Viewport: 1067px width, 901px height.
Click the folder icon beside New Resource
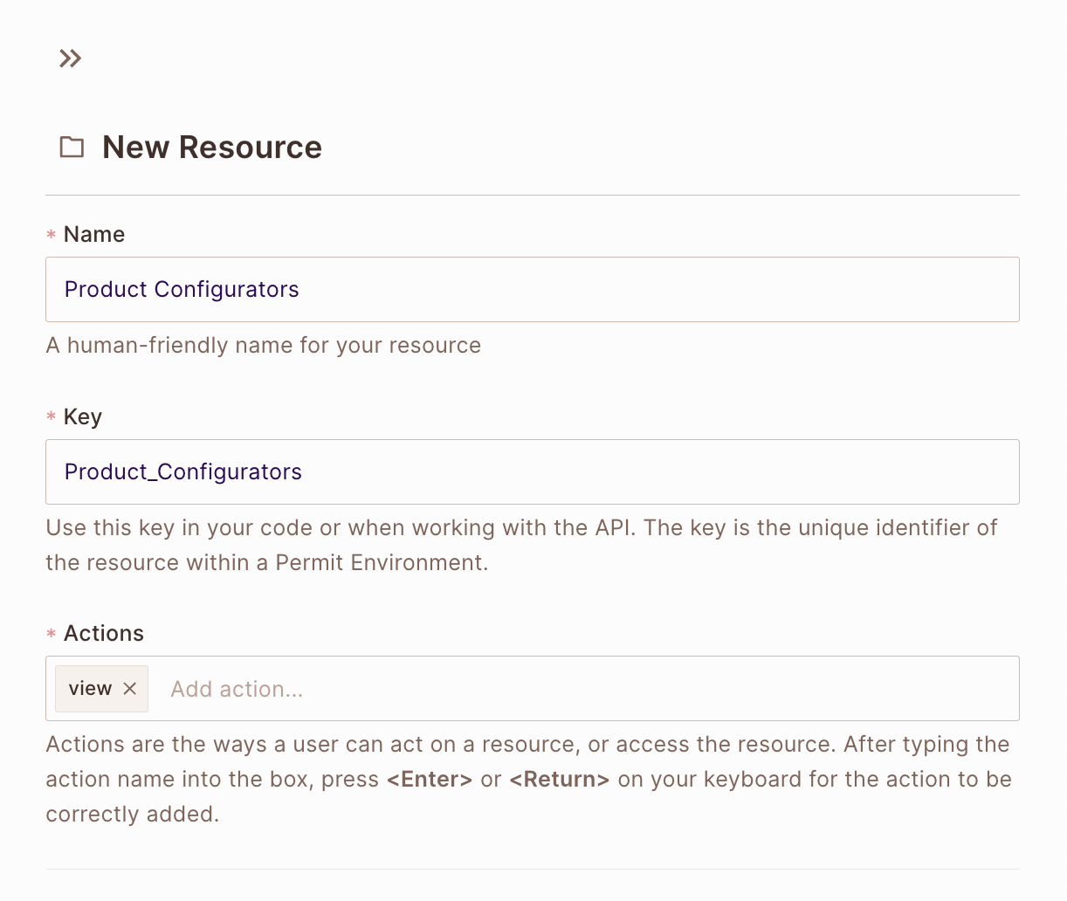pyautogui.click(x=72, y=147)
